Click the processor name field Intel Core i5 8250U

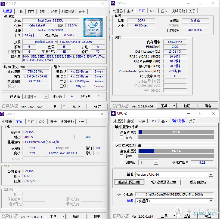click(x=51, y=20)
